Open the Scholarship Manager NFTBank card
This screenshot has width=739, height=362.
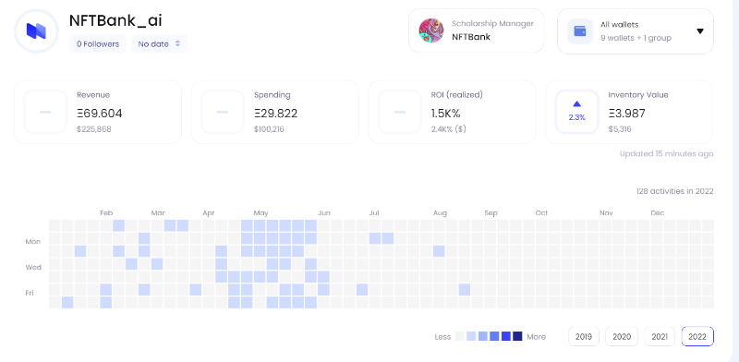[477, 30]
